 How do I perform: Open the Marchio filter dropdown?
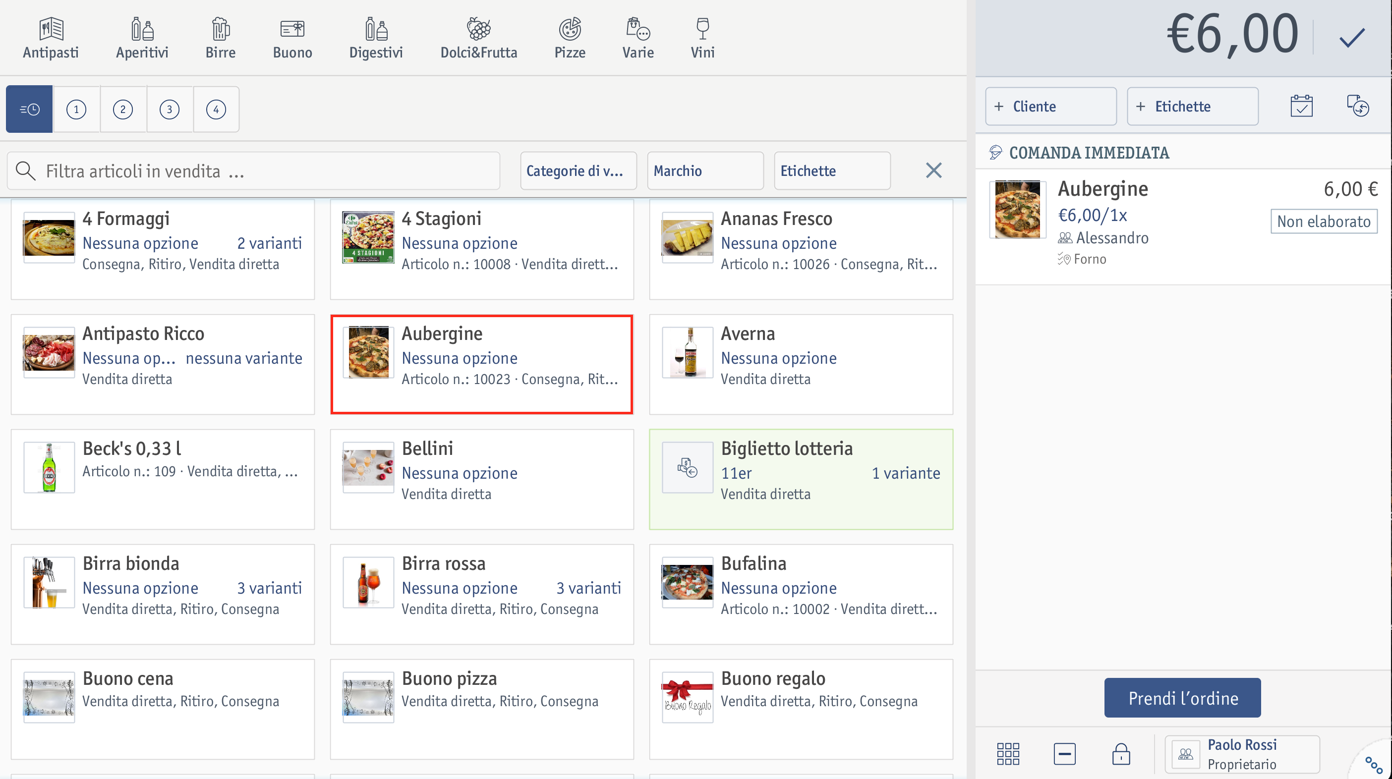point(705,170)
